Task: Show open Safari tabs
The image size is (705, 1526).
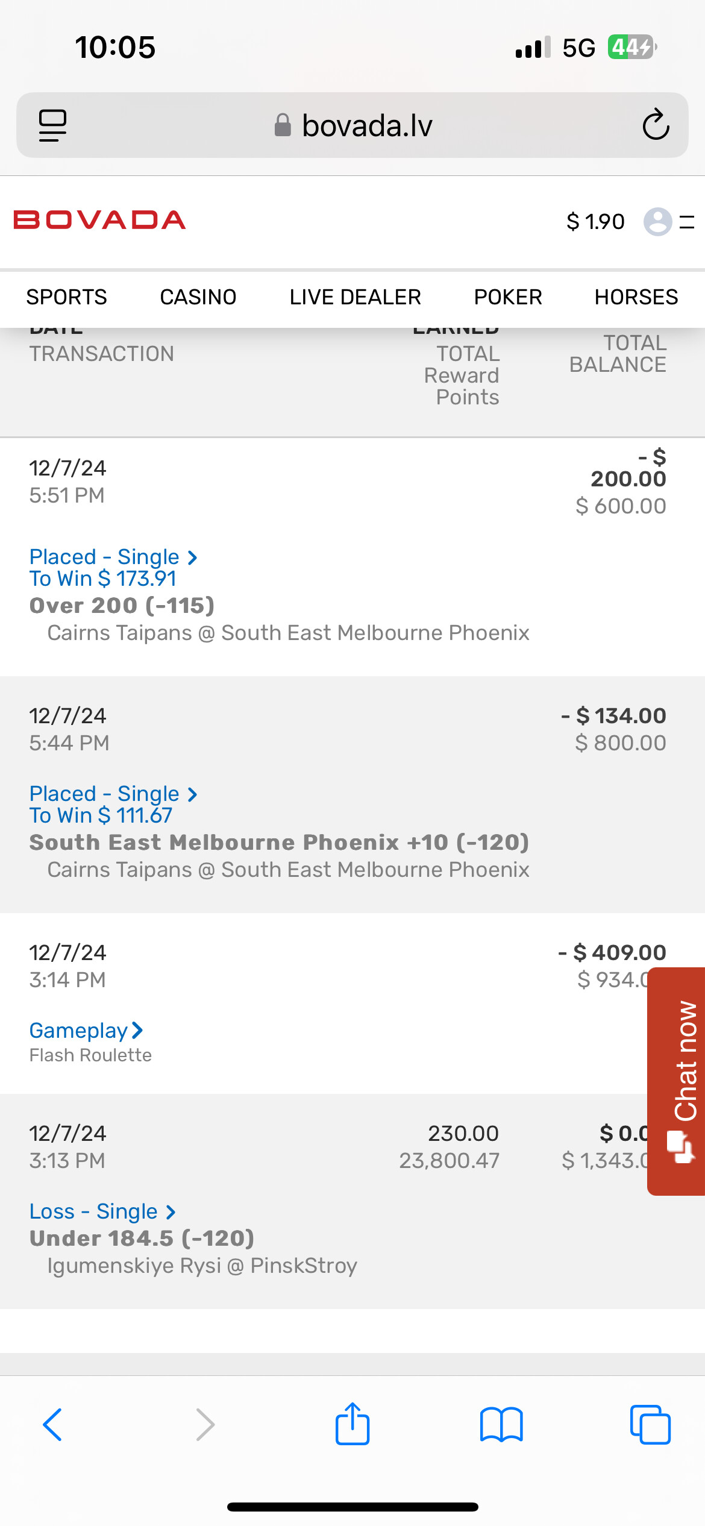Action: 650,1425
